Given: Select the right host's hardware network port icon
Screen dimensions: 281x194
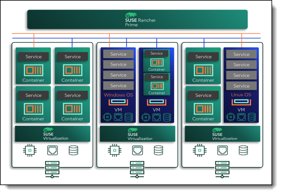Looking at the screenshot, I should pyautogui.click(x=222, y=150).
